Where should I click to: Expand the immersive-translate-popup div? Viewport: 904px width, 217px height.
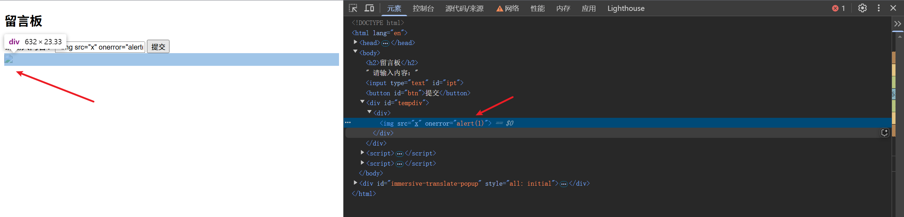pos(355,183)
